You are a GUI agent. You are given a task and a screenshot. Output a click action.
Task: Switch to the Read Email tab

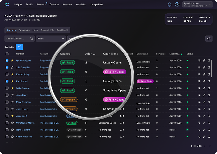coord(62,30)
